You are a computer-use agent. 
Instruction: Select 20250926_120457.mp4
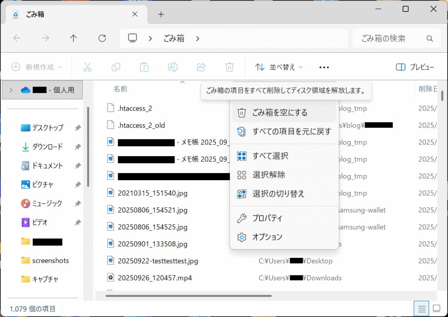click(x=154, y=278)
